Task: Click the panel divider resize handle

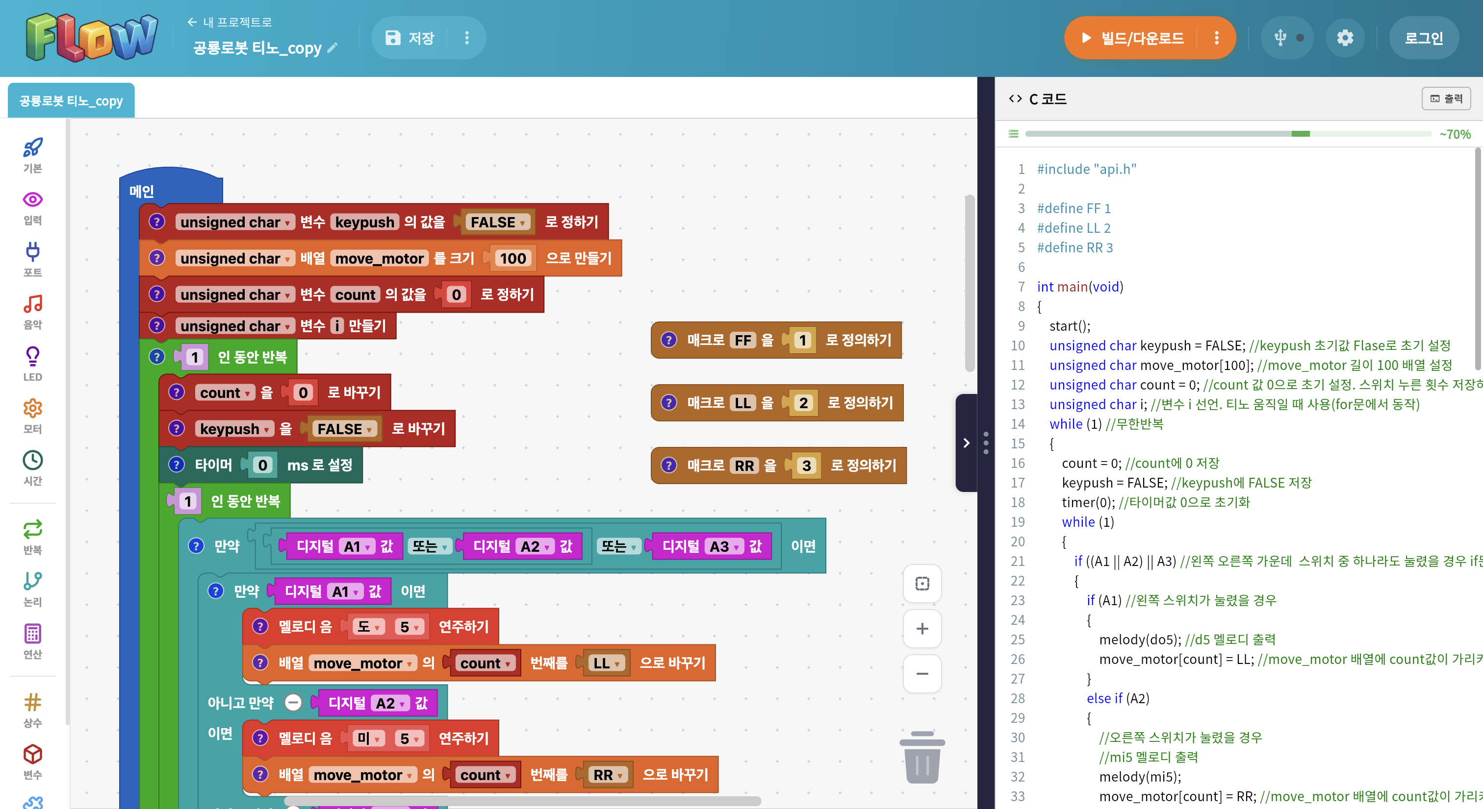Action: (986, 442)
